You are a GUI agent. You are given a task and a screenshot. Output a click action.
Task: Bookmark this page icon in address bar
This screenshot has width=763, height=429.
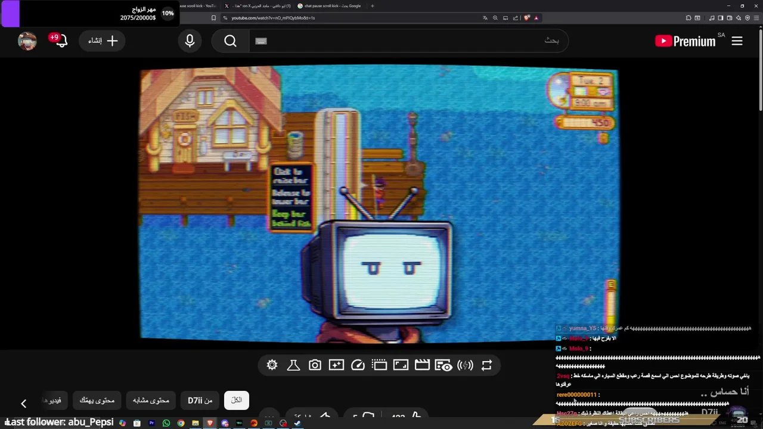214,18
